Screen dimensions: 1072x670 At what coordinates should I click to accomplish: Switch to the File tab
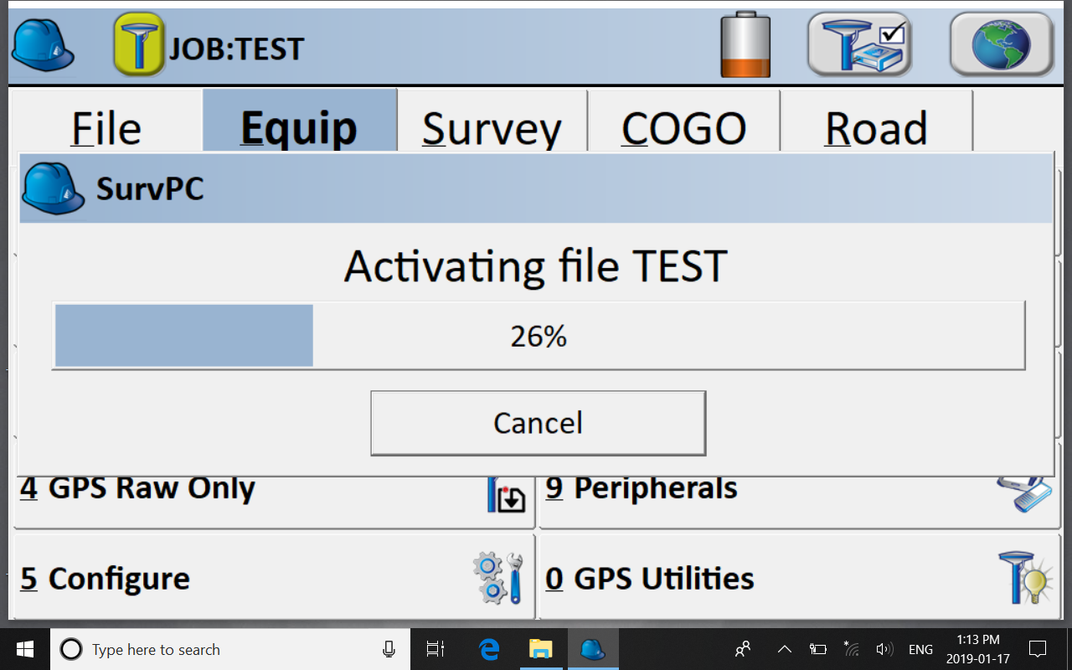coord(106,122)
